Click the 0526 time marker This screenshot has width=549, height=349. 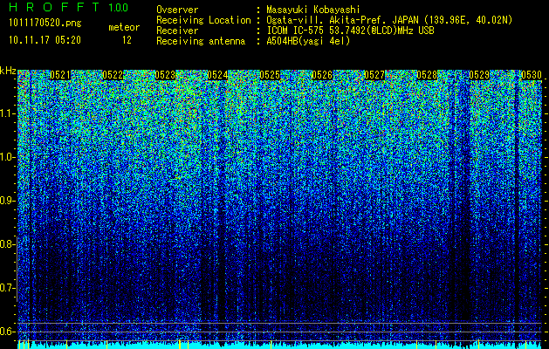pos(322,75)
